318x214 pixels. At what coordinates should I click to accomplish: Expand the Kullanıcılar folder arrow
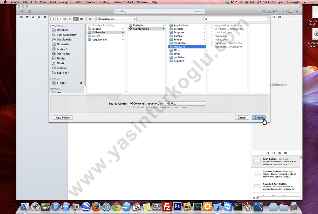click(x=123, y=32)
